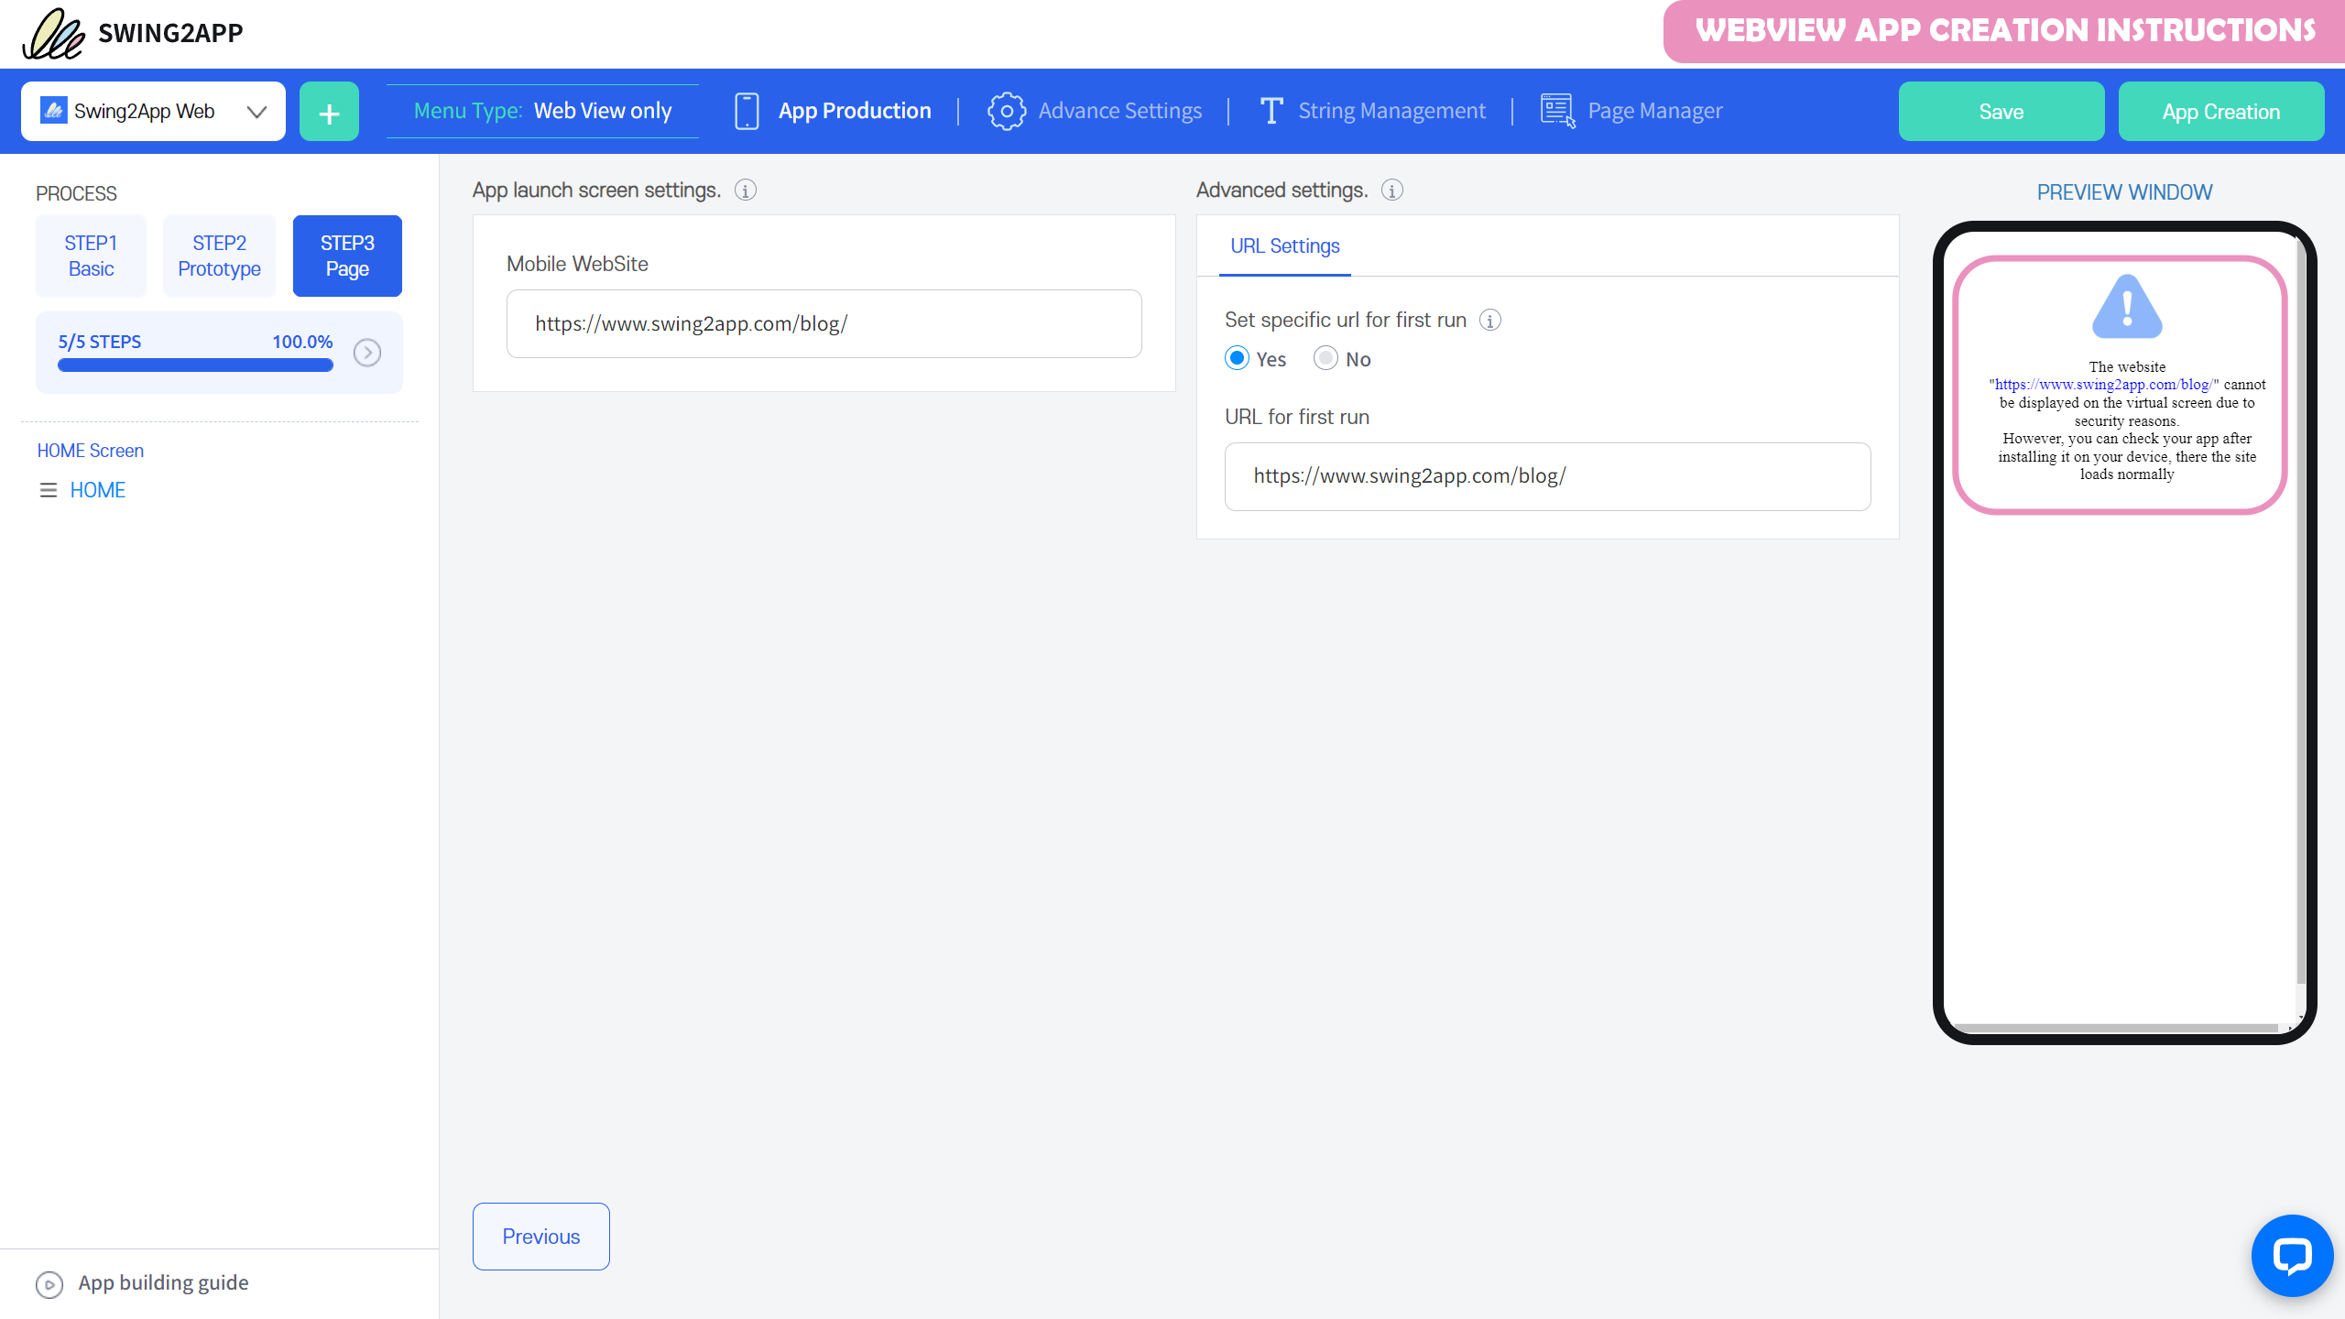The width and height of the screenshot is (2345, 1319).
Task: Click the play icon for App building guide
Action: click(x=49, y=1284)
